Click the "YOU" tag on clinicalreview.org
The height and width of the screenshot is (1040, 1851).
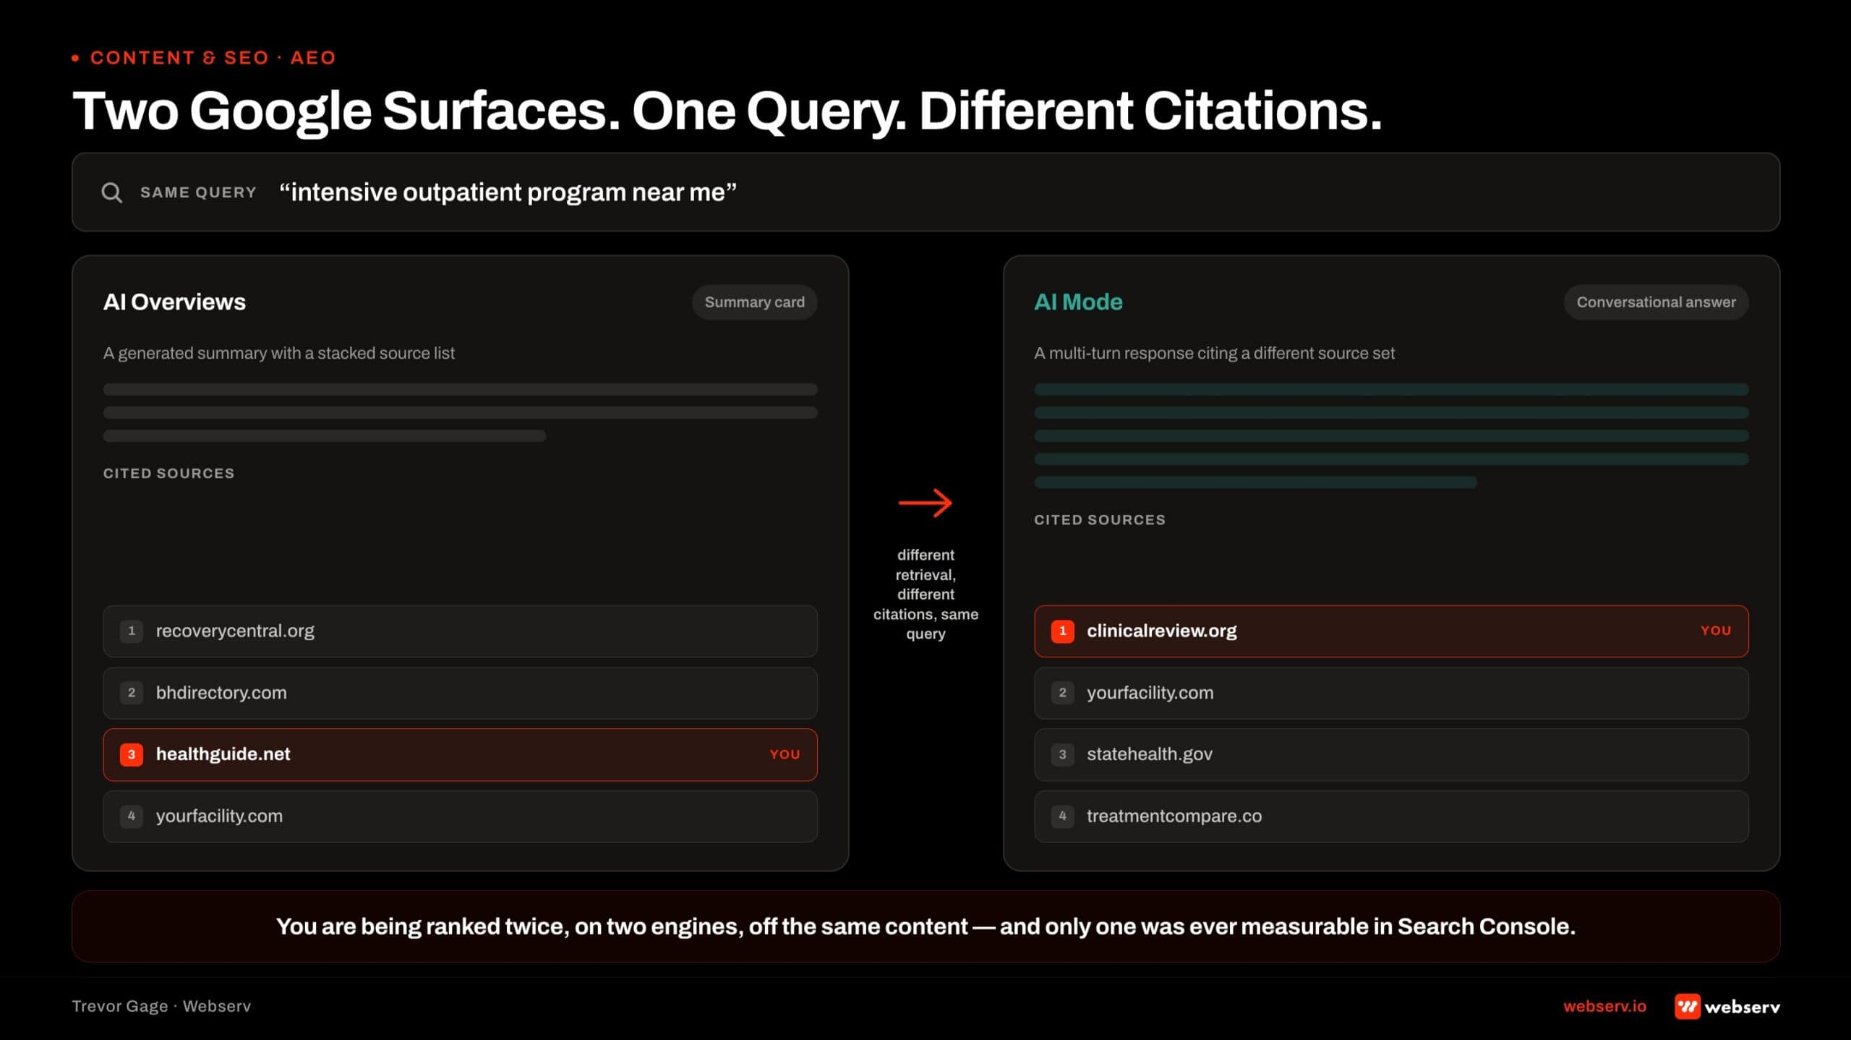[x=1716, y=631]
